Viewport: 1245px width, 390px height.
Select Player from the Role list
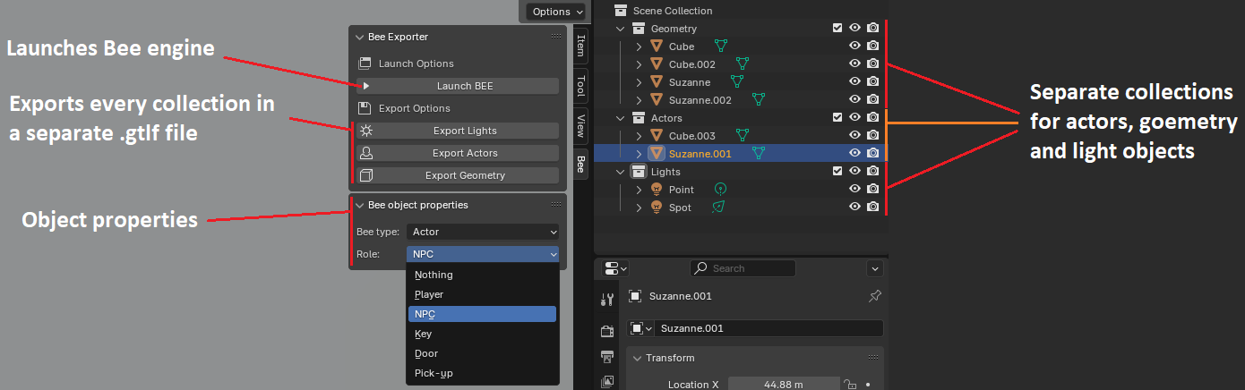pyautogui.click(x=429, y=294)
